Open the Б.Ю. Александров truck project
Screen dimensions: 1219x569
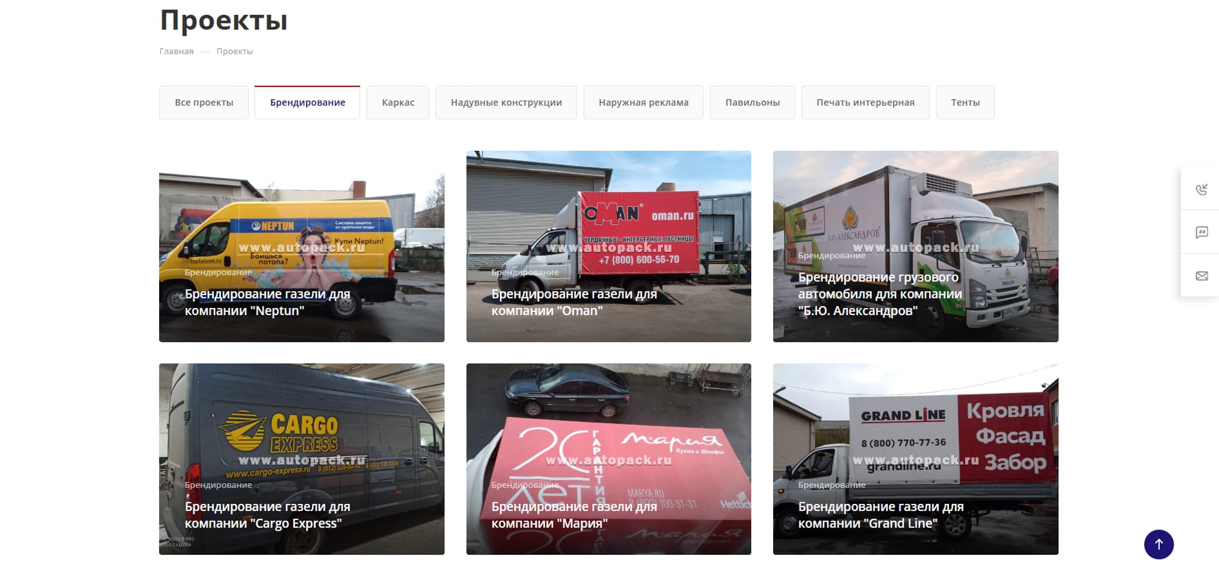coord(916,246)
